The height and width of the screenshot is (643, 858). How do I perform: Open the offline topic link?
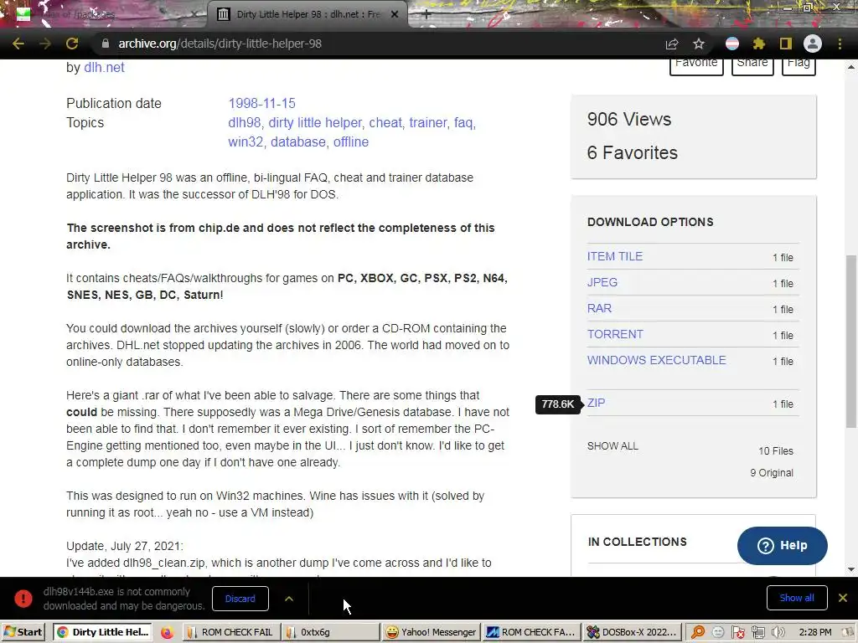tap(351, 141)
